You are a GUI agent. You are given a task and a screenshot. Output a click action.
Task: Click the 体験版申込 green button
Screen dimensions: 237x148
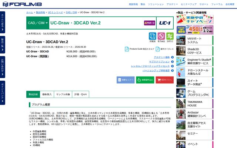pyautogui.click(x=145, y=80)
